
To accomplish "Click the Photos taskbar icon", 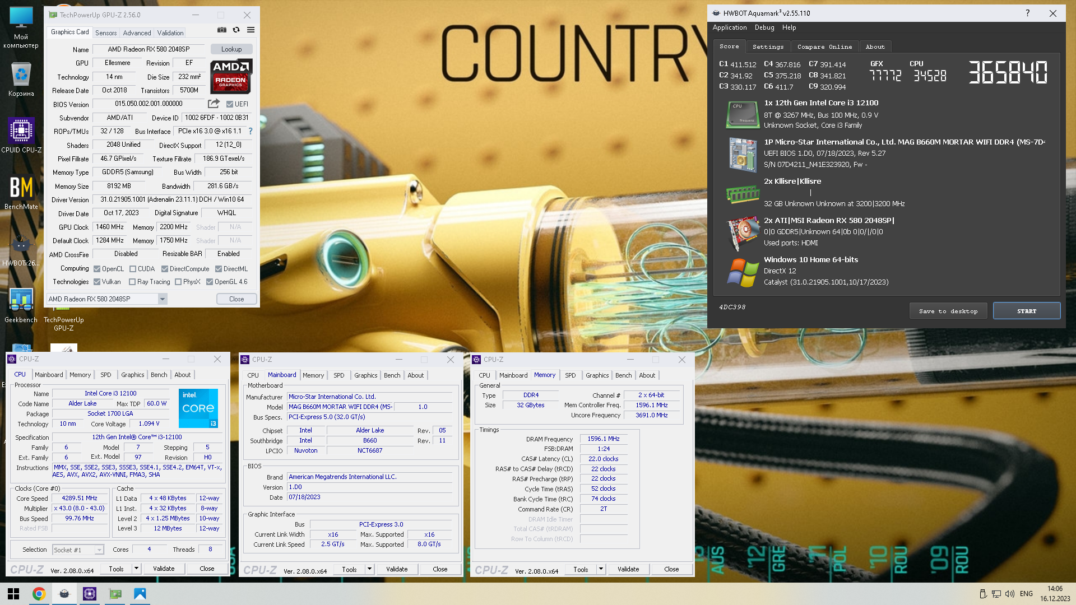I will (140, 594).
